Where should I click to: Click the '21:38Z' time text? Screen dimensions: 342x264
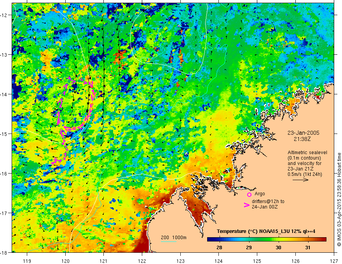click(302, 139)
